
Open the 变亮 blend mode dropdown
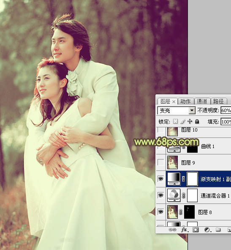click(x=177, y=110)
